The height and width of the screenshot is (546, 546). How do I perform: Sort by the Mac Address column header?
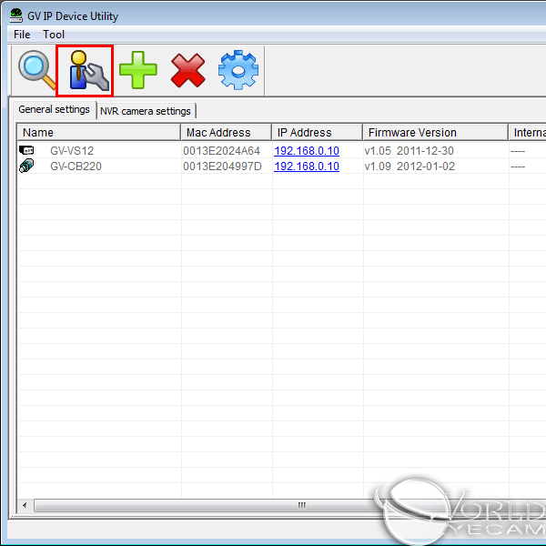226,132
